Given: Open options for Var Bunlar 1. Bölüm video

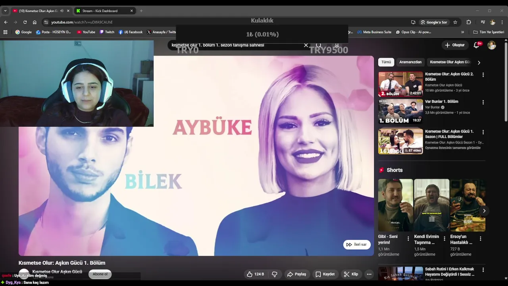Looking at the screenshot, I should click(x=483, y=102).
